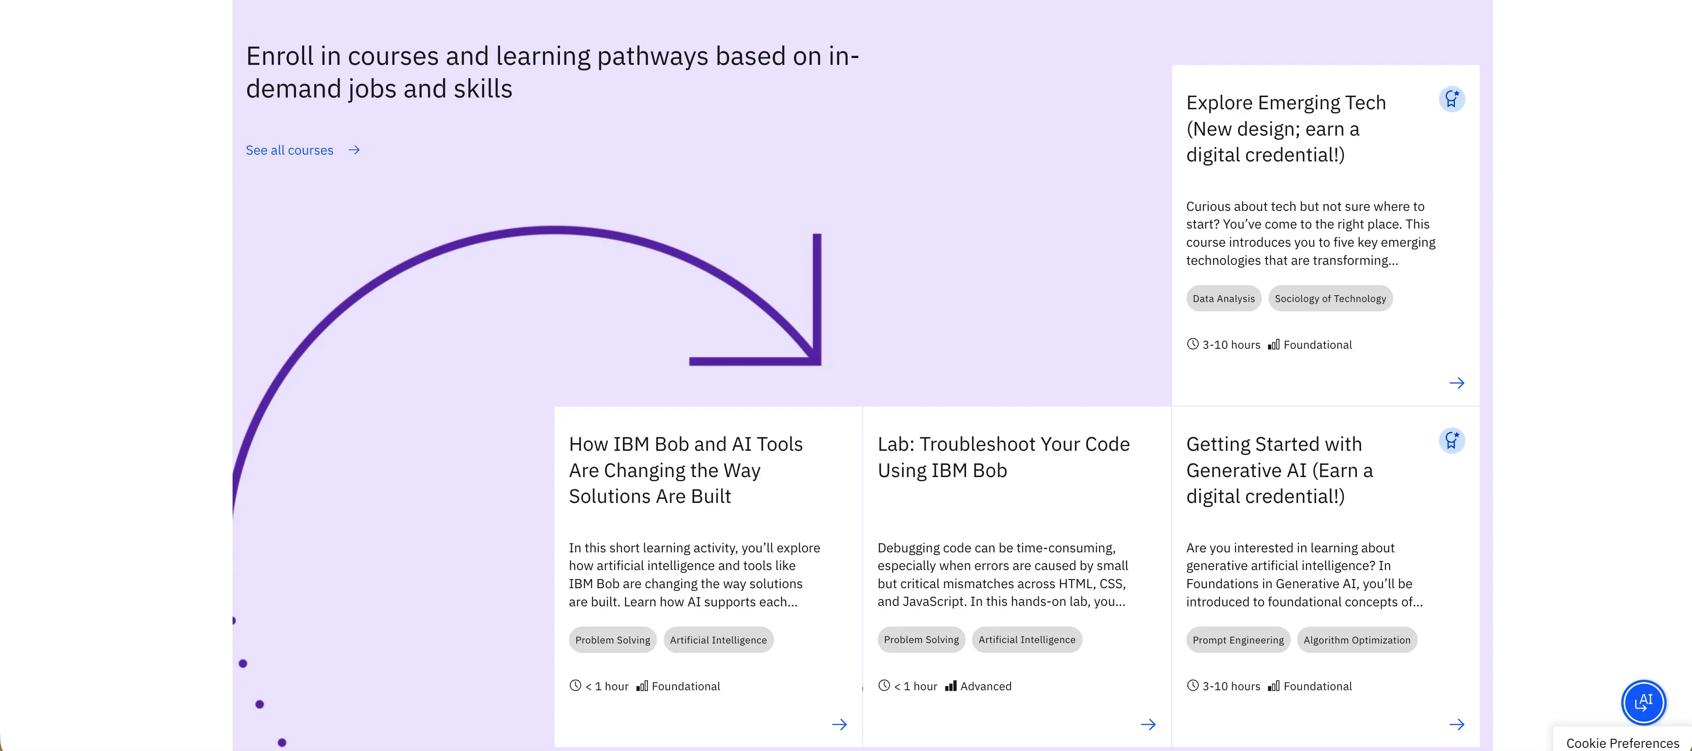Click the arrow next to See all courses
This screenshot has width=1692, height=751.
pos(354,151)
